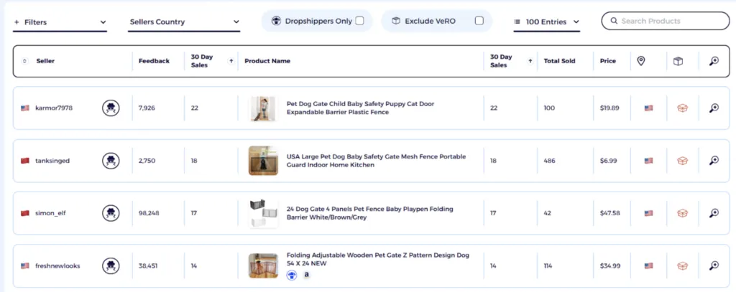Click the Amazon badge under Folding Adjustable product
736x292 pixels.
pos(306,275)
